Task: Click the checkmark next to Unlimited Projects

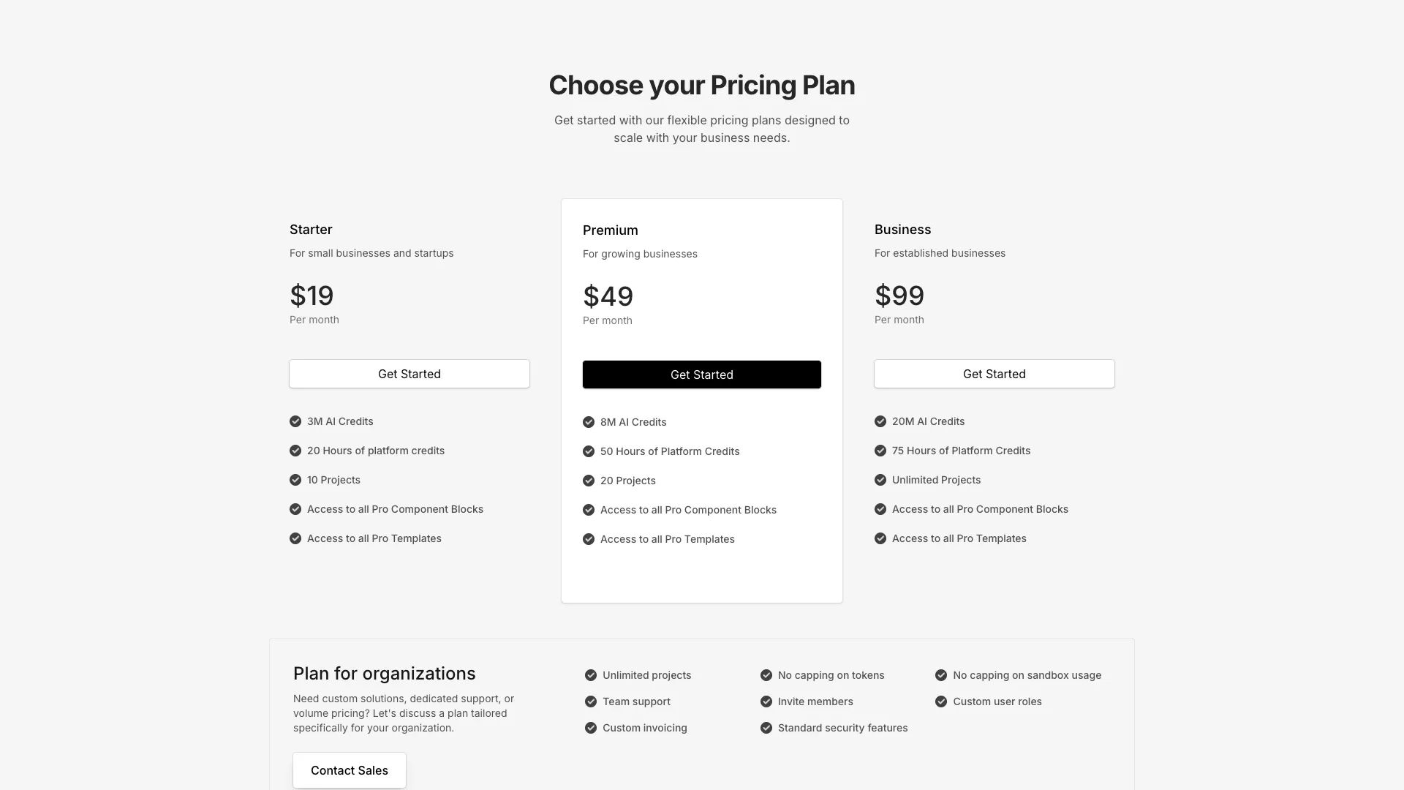Action: point(880,480)
